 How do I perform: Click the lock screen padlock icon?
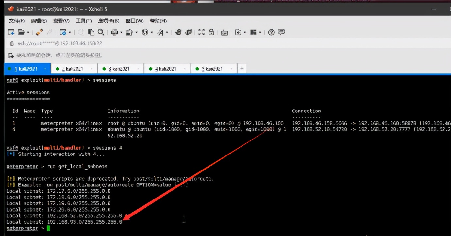pyautogui.click(x=211, y=32)
